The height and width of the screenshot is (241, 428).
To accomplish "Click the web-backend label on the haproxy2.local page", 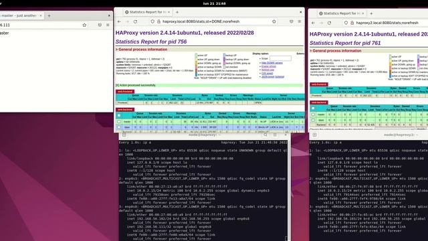I will pos(318,102).
